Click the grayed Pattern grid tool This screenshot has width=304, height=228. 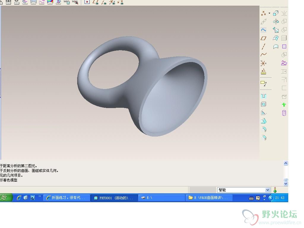(284, 38)
